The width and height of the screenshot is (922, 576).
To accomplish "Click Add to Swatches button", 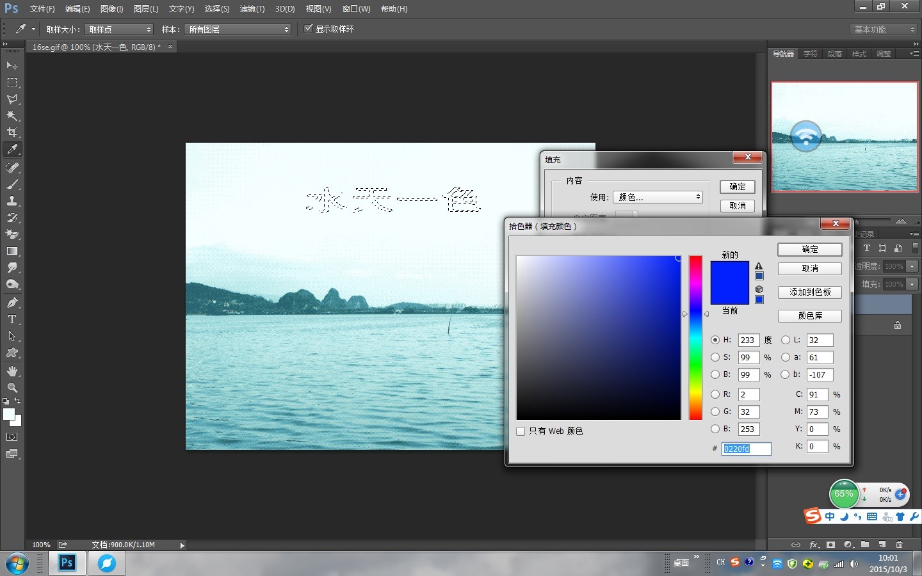I will click(x=810, y=292).
